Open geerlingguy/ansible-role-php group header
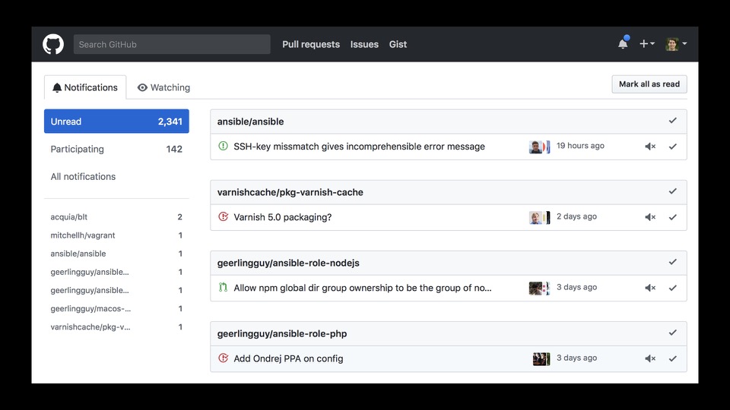The width and height of the screenshot is (730, 410). (281, 333)
